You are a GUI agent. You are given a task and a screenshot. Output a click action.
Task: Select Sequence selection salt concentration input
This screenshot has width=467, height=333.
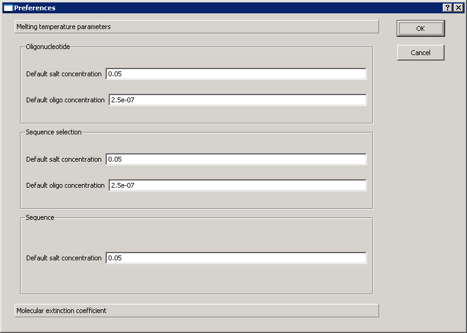coord(236,159)
